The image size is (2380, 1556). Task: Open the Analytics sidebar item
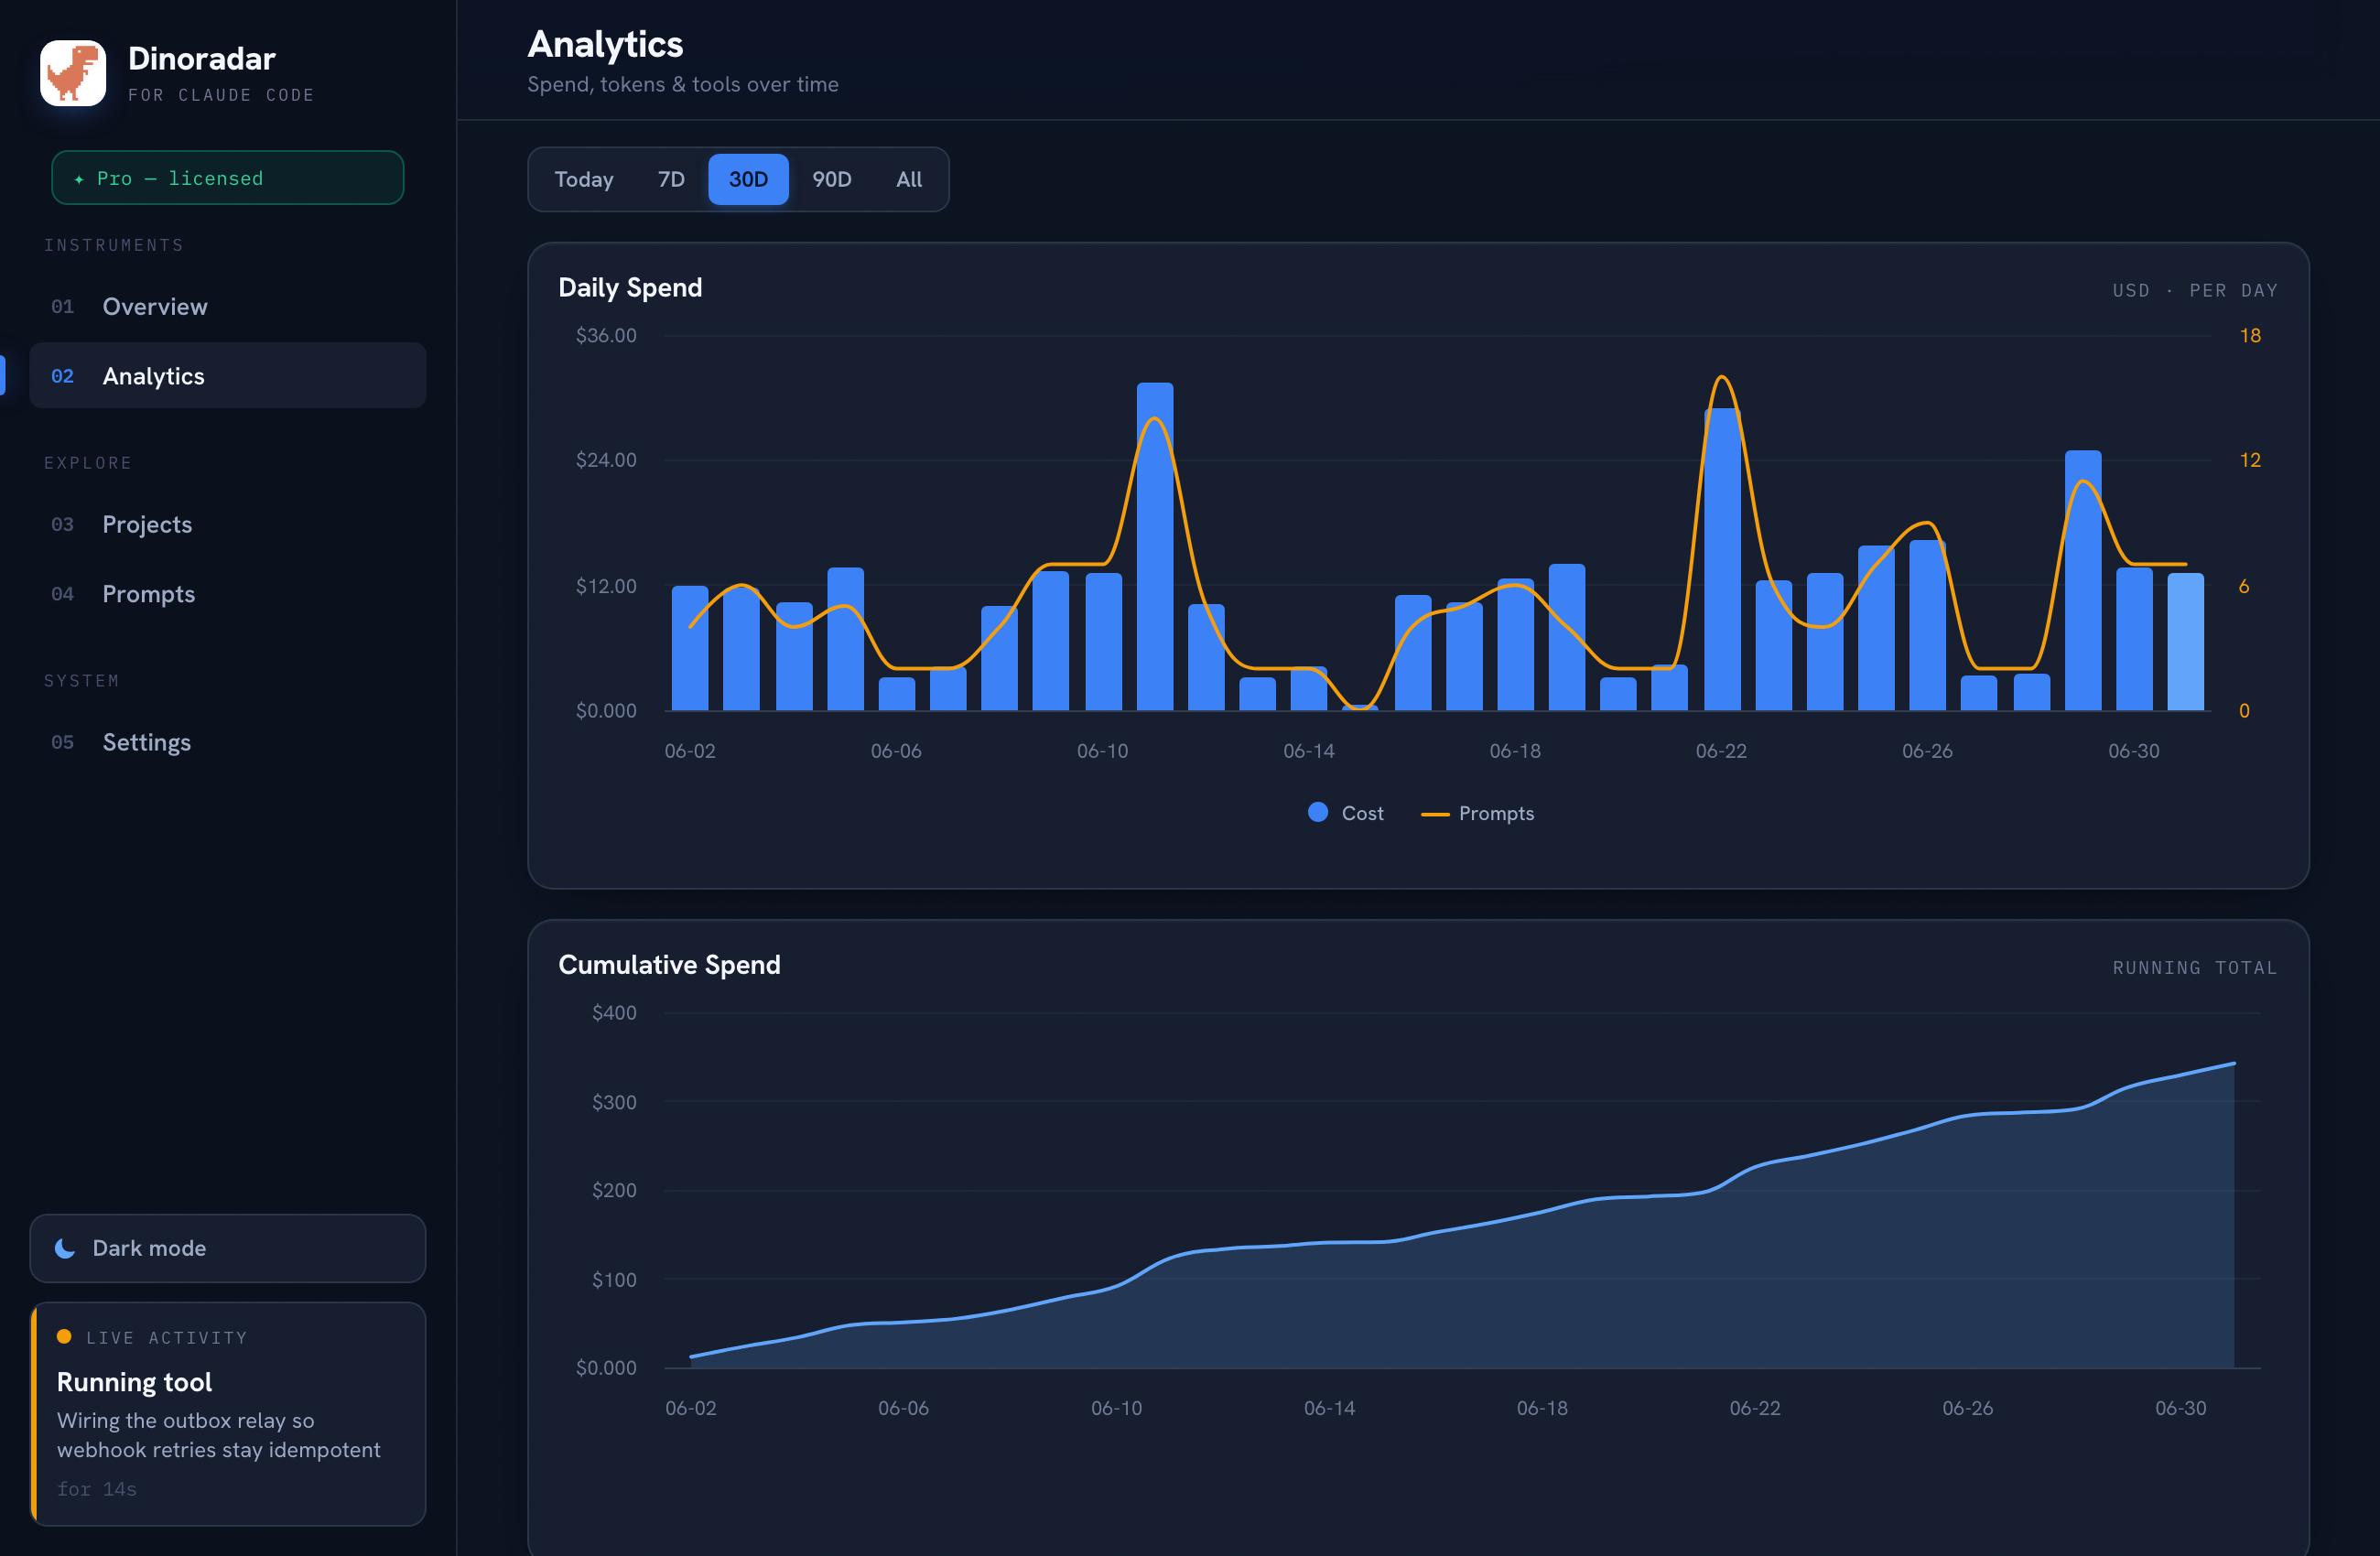click(x=228, y=376)
